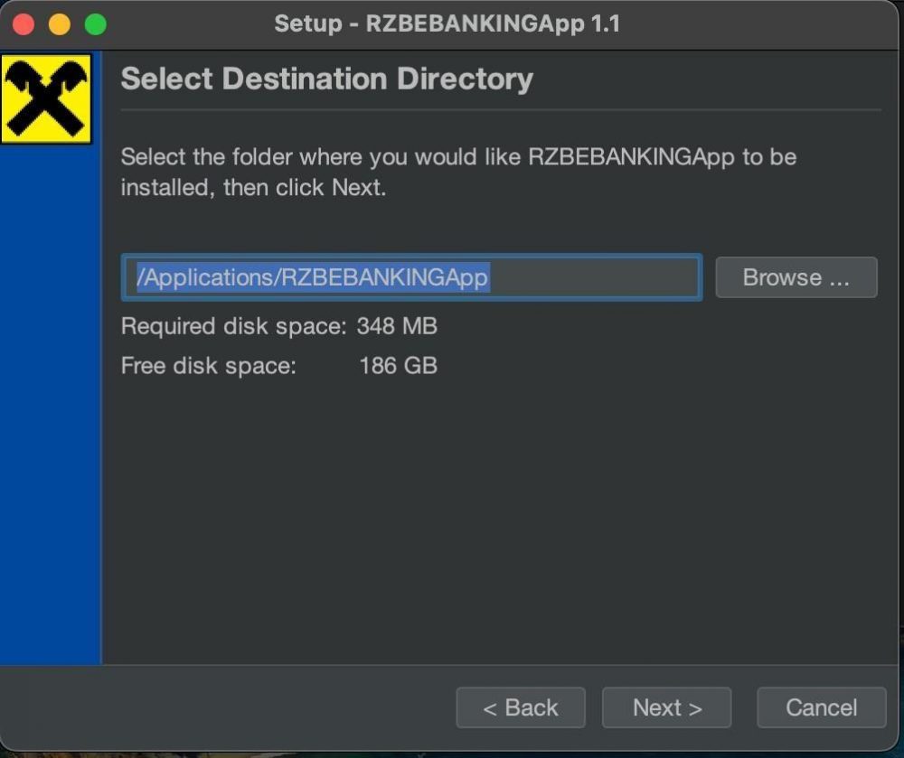904x758 pixels.
Task: Select the 348 MB required space value
Action: tap(397, 326)
